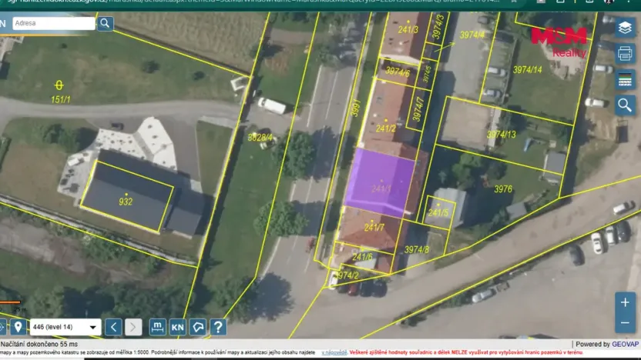Viewport: 641px width, 360px height.
Task: Open the GEOVAP link
Action: pyautogui.click(x=625, y=344)
